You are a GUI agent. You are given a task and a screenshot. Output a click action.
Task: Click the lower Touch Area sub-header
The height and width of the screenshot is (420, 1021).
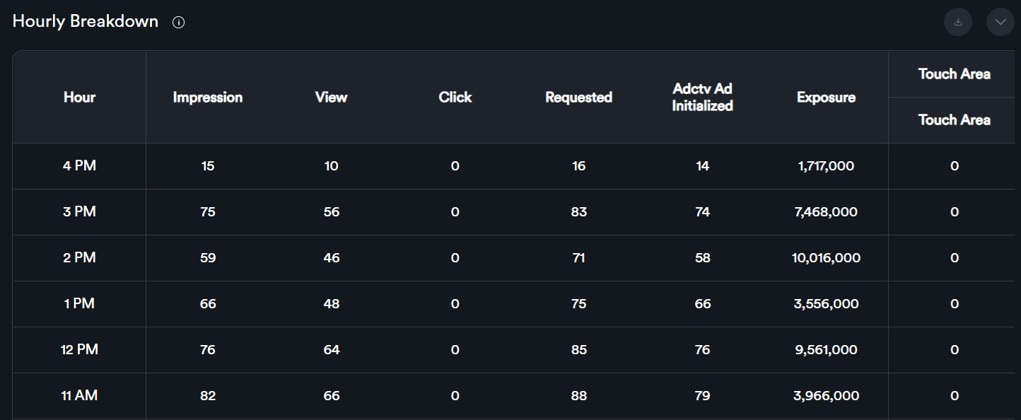954,120
